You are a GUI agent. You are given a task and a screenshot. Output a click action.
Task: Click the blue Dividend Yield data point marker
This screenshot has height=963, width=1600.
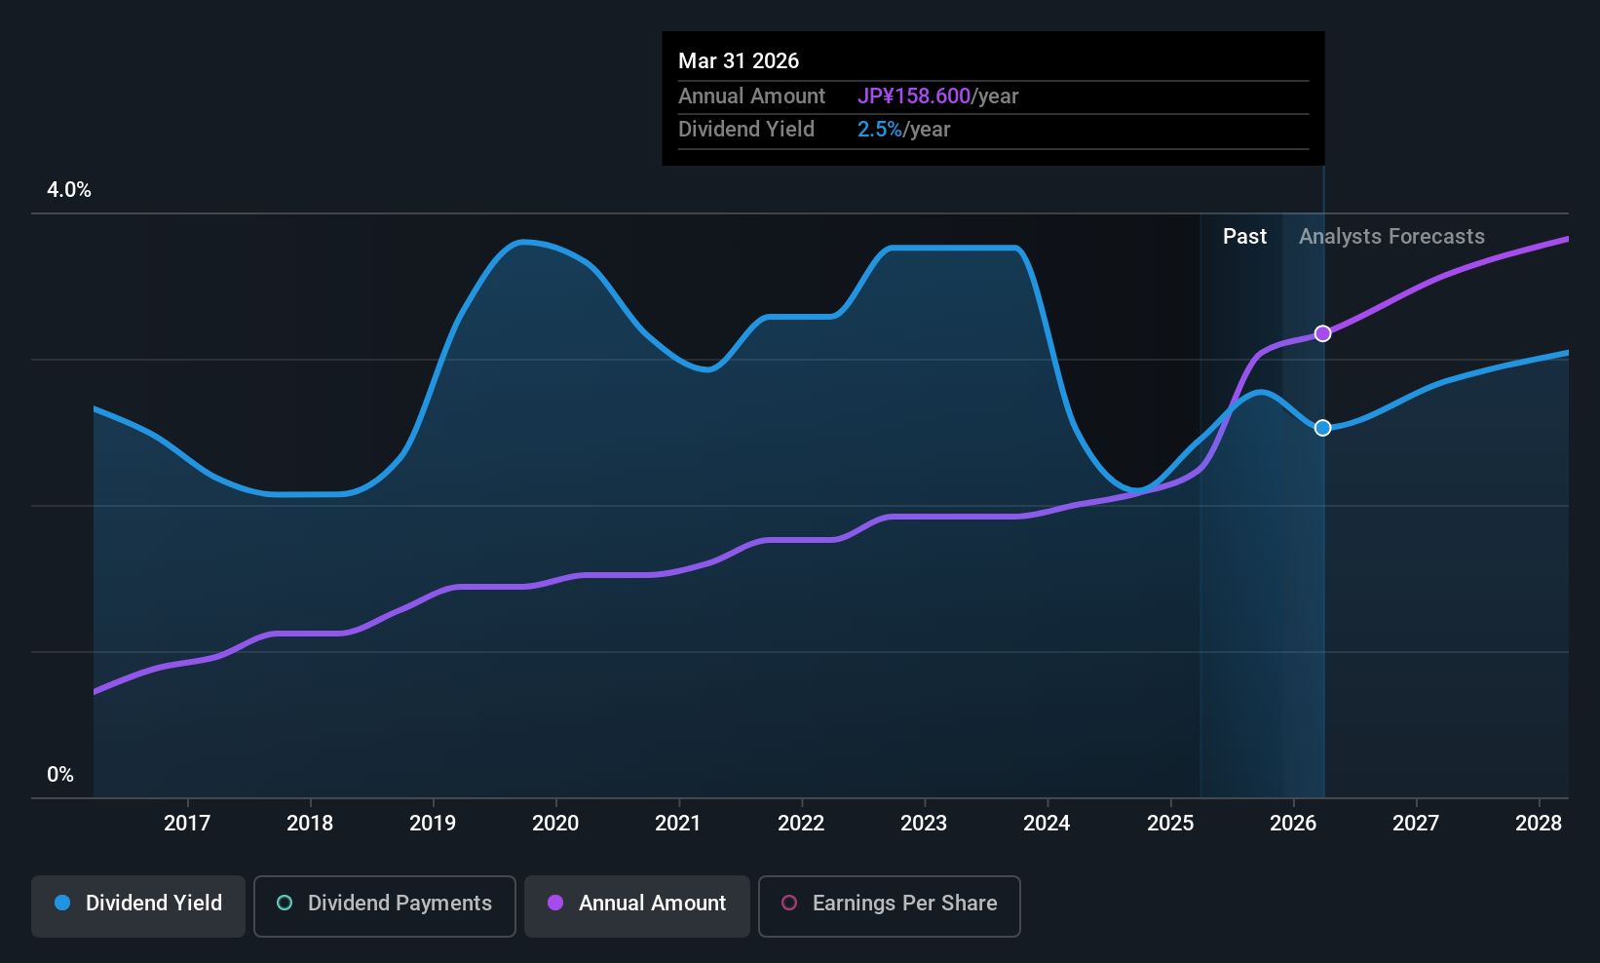[x=1322, y=428]
